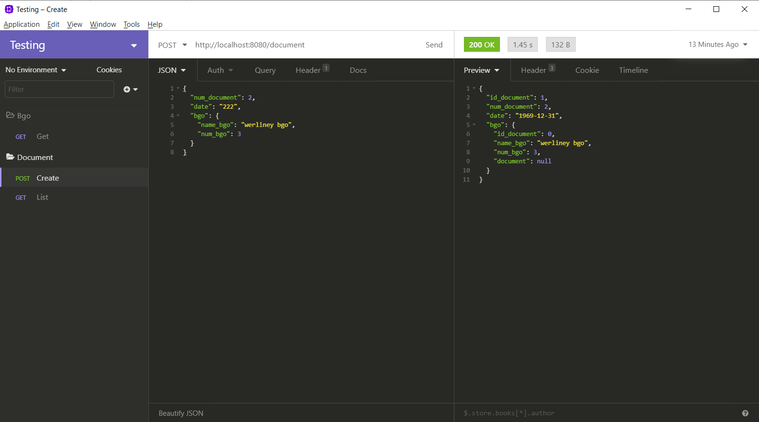Click the Insomnia app icon in title bar

pos(9,9)
